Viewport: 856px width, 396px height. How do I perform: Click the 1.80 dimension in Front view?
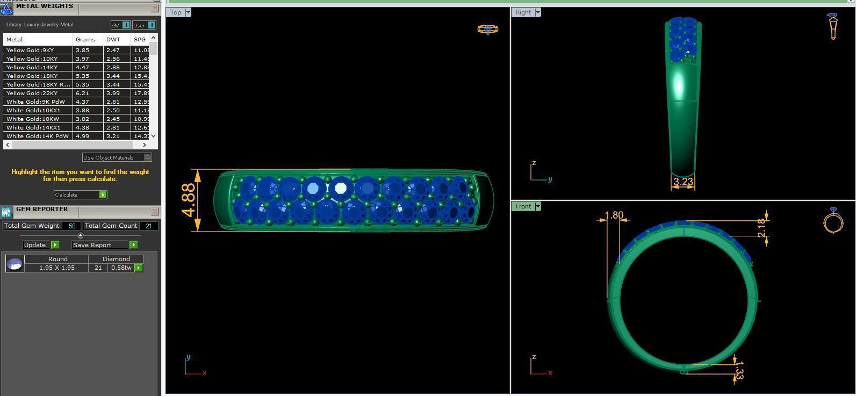(x=614, y=215)
